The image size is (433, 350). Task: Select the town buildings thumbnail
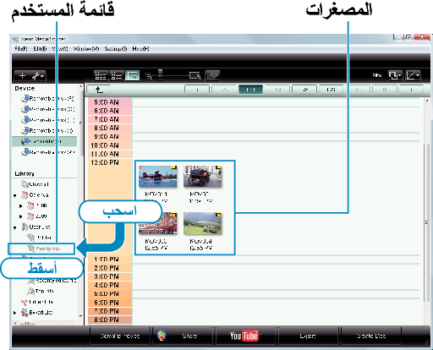pos(158,223)
